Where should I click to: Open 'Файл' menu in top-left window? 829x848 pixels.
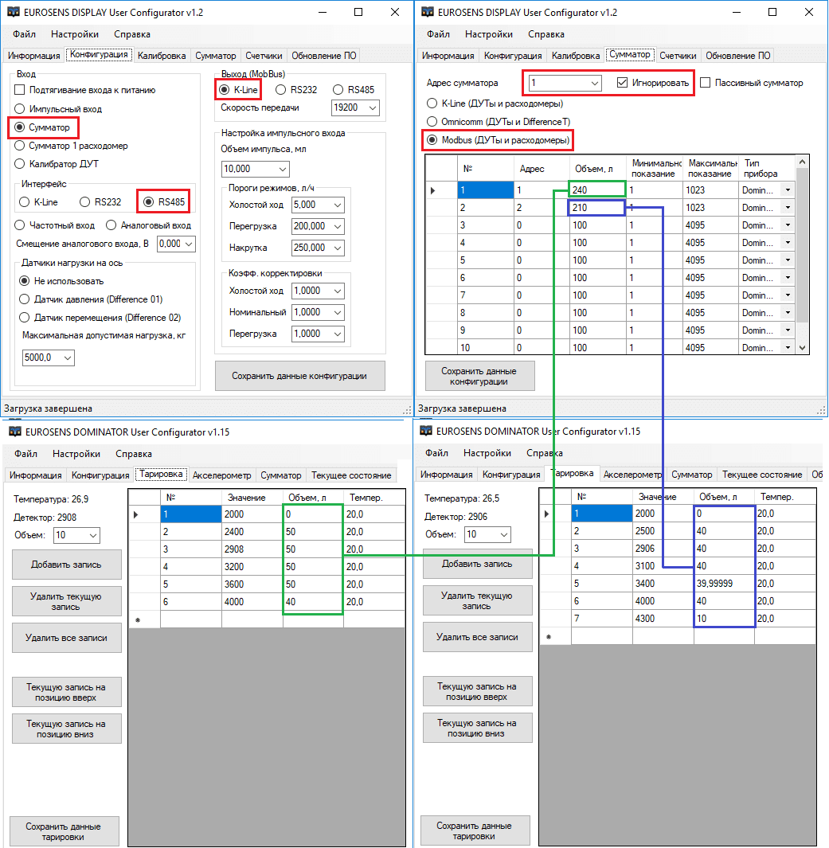25,34
